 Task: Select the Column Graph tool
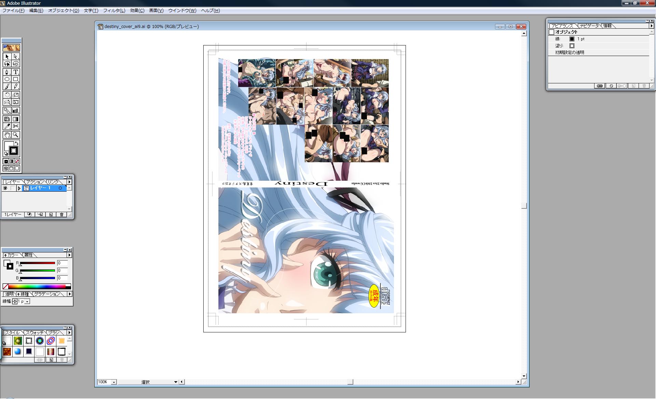coord(16,111)
